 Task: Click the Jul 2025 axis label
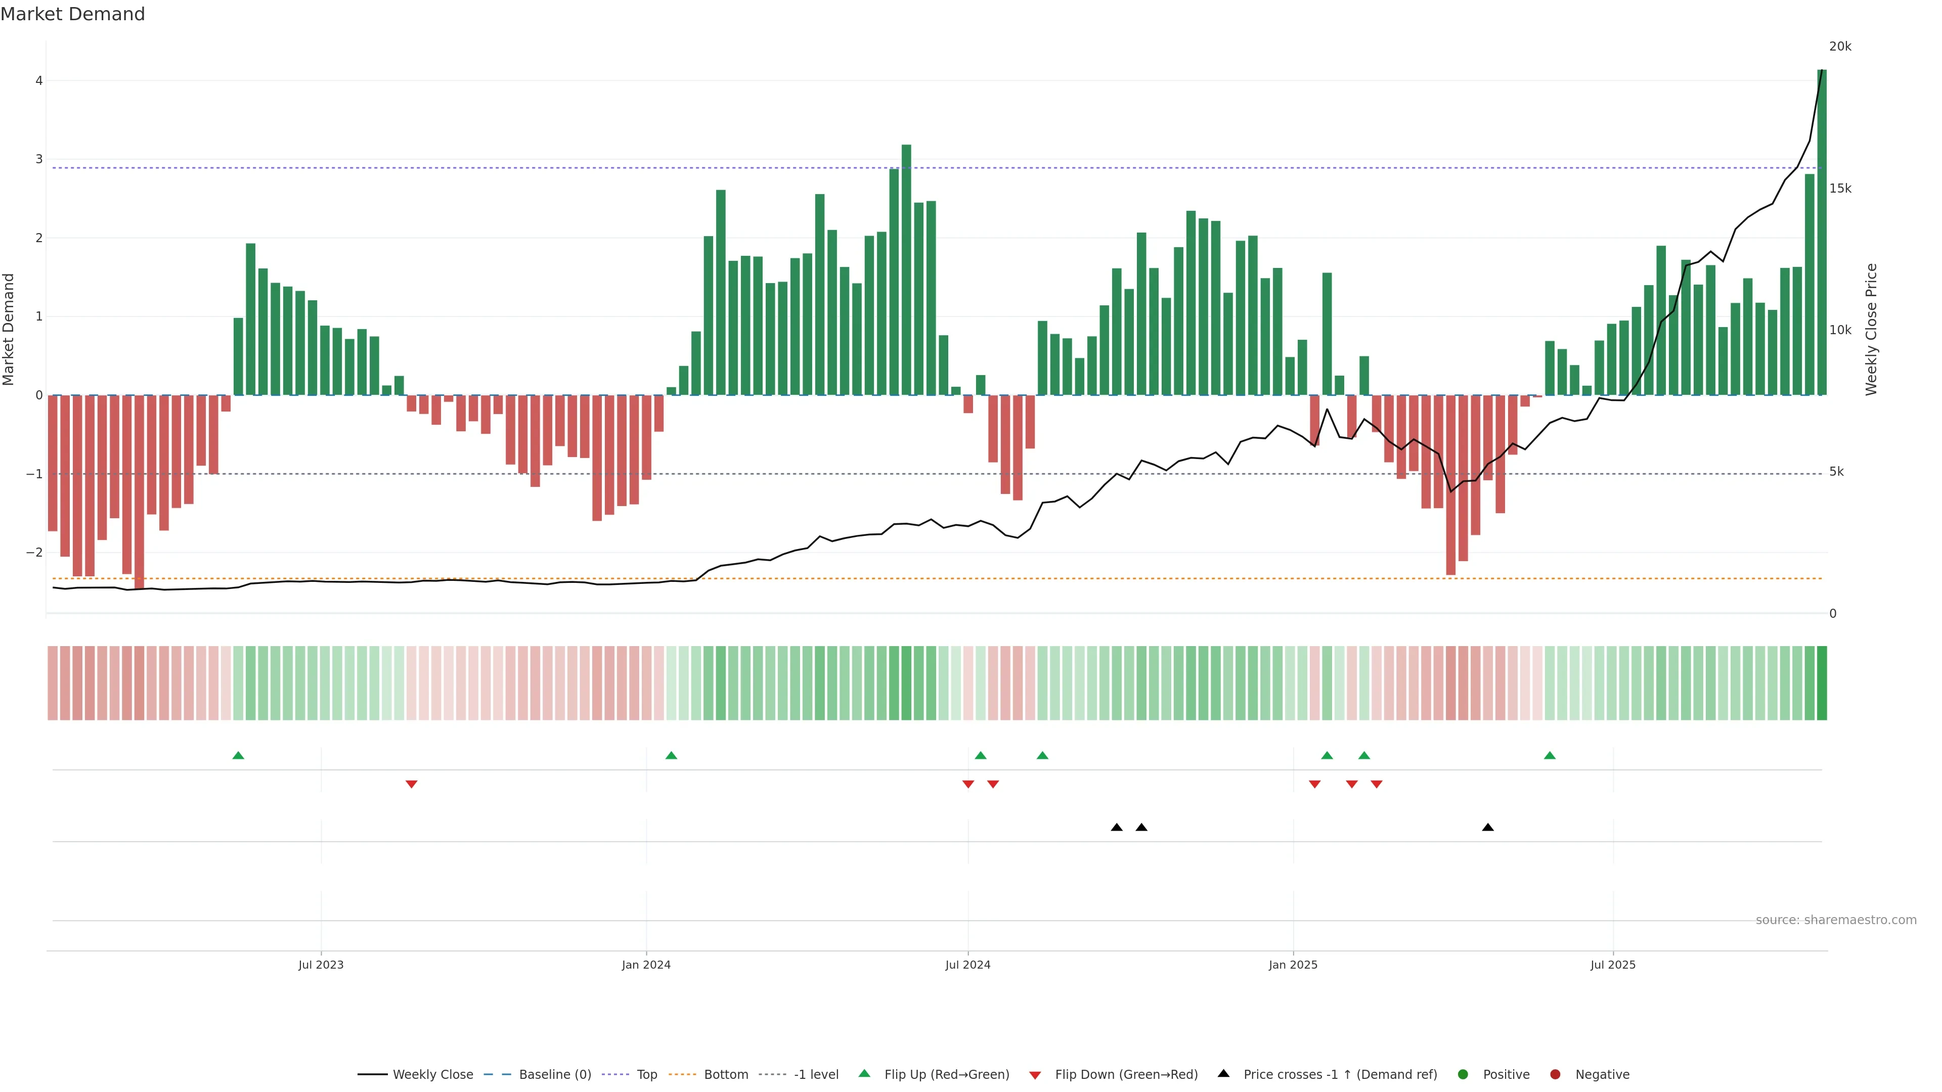(x=1613, y=966)
